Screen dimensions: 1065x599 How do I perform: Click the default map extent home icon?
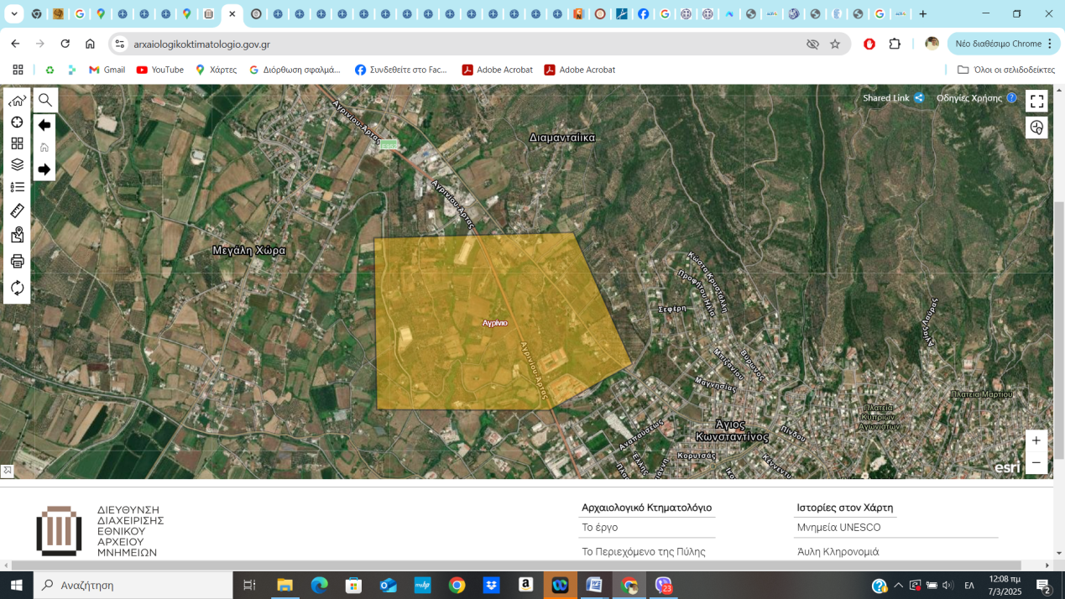pyautogui.click(x=17, y=101)
